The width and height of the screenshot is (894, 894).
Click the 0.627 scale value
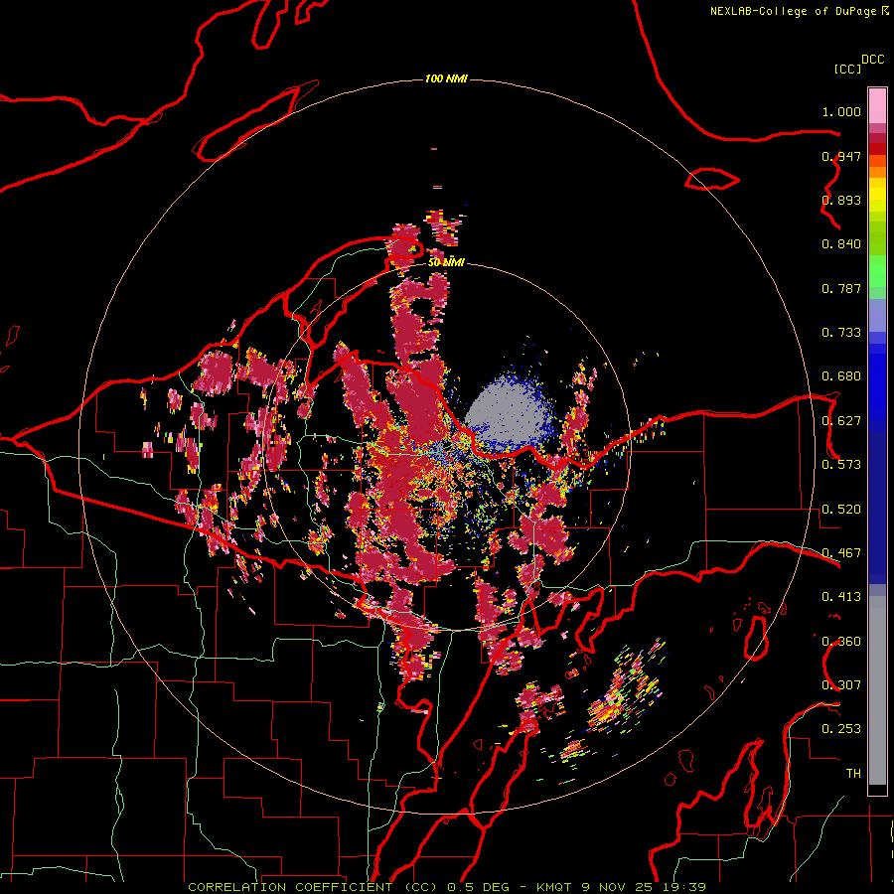[841, 421]
